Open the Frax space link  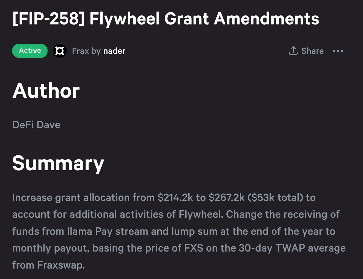pyautogui.click(x=80, y=51)
